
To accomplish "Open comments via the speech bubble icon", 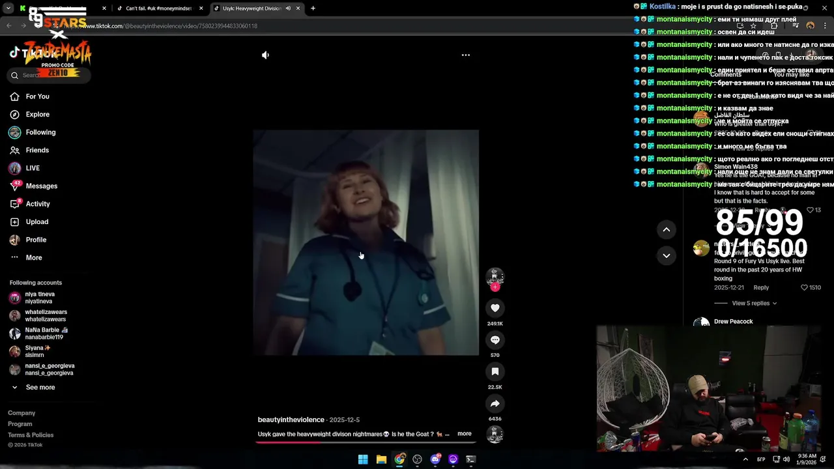I will [x=495, y=340].
